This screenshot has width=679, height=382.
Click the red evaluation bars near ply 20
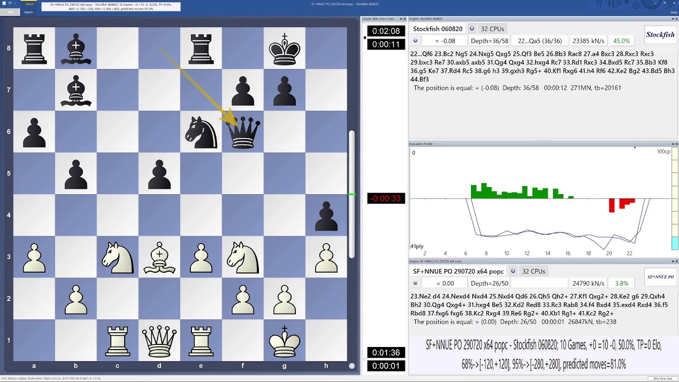click(x=622, y=205)
